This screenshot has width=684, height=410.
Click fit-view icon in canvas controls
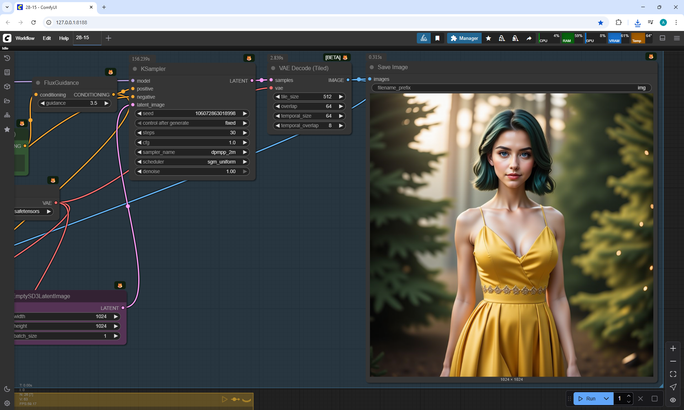(x=673, y=374)
